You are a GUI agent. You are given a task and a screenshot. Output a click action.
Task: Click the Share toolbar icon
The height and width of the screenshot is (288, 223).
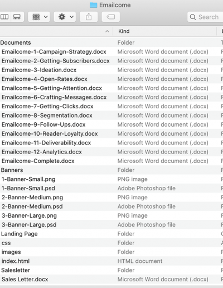pyautogui.click(x=89, y=17)
